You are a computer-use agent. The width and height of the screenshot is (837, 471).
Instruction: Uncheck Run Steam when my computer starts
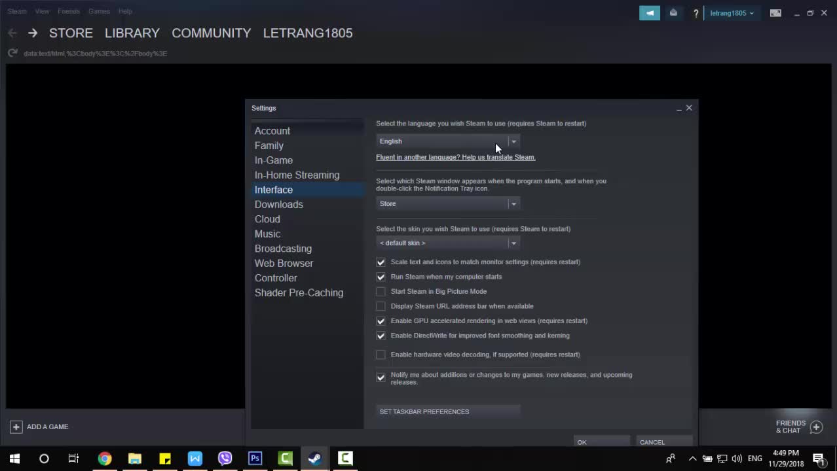point(381,277)
